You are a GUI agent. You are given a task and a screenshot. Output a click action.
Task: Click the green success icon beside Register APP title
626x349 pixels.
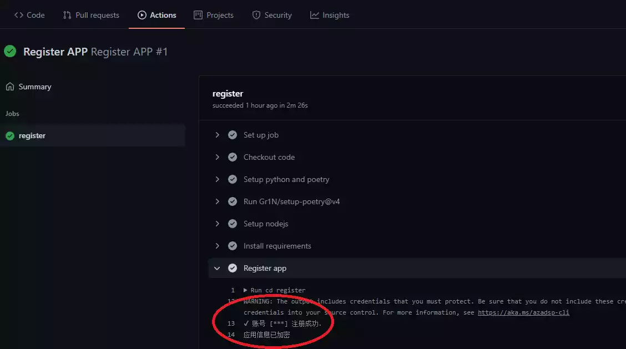10,51
